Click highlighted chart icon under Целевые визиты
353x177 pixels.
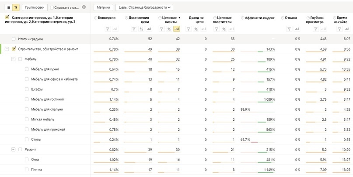(x=177, y=29)
